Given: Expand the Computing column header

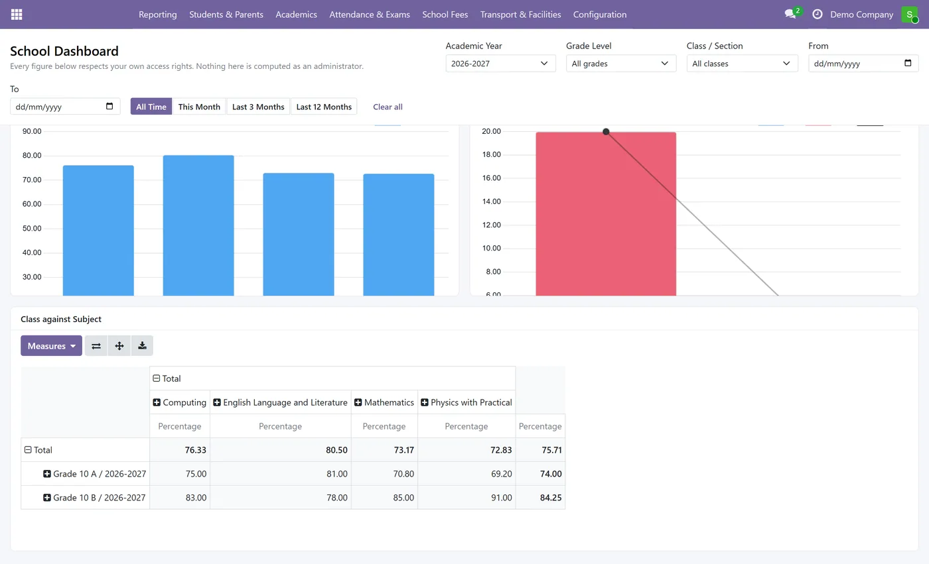Looking at the screenshot, I should coord(180,402).
